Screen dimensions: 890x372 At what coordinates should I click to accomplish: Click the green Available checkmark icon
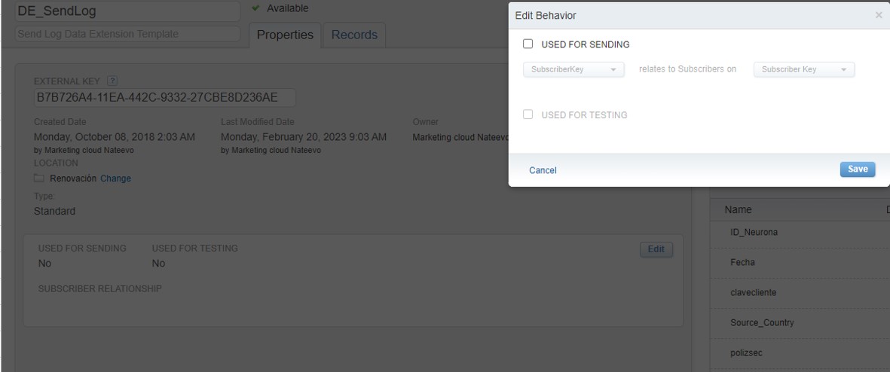click(x=256, y=8)
